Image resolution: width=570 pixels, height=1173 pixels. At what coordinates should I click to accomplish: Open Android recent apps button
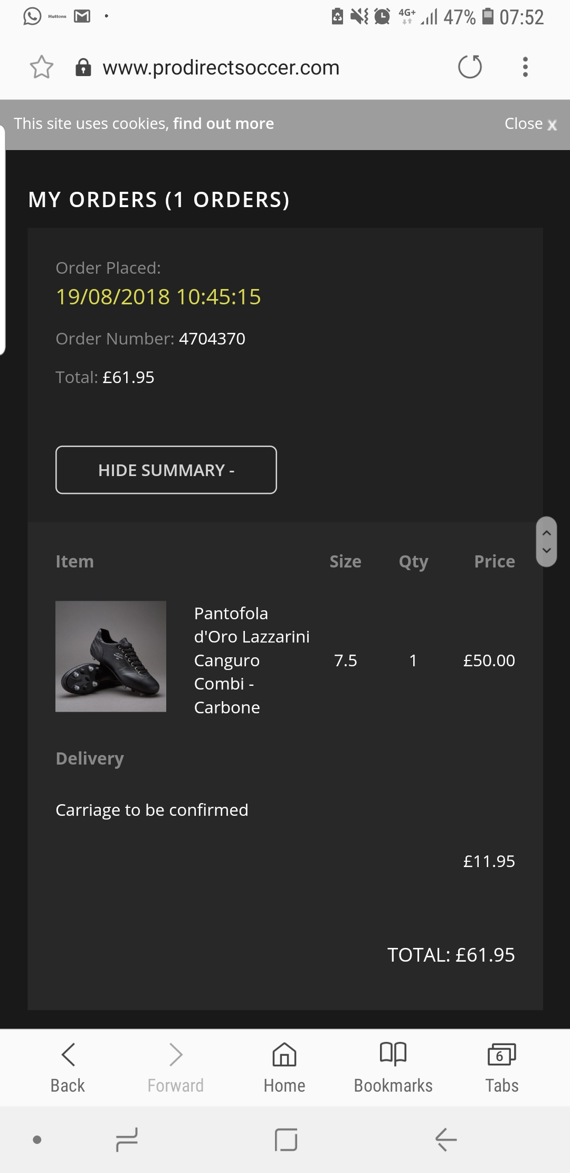pos(127,1140)
